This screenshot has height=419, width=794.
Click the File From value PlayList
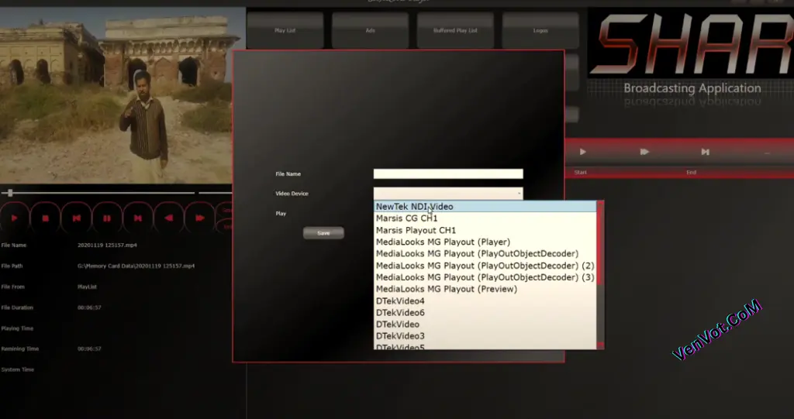(x=87, y=287)
